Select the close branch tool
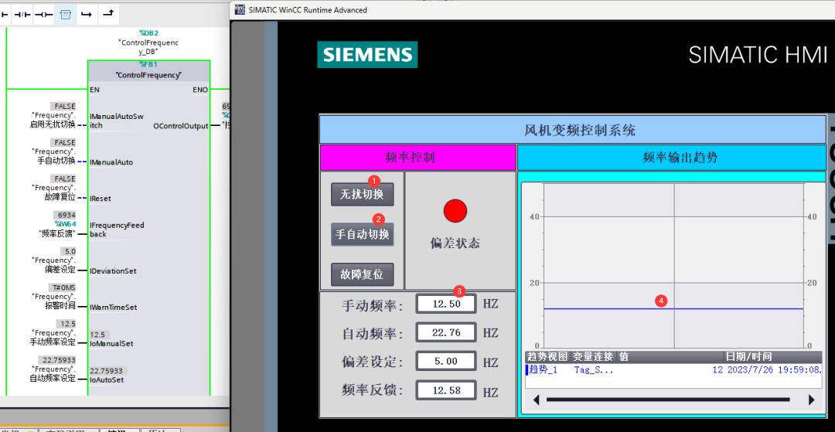 click(107, 15)
